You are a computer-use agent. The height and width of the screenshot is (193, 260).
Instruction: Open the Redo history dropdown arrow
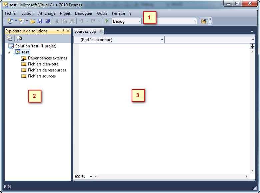click(x=99, y=21)
